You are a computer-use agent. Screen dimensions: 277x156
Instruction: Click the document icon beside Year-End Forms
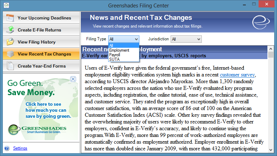[10, 66]
